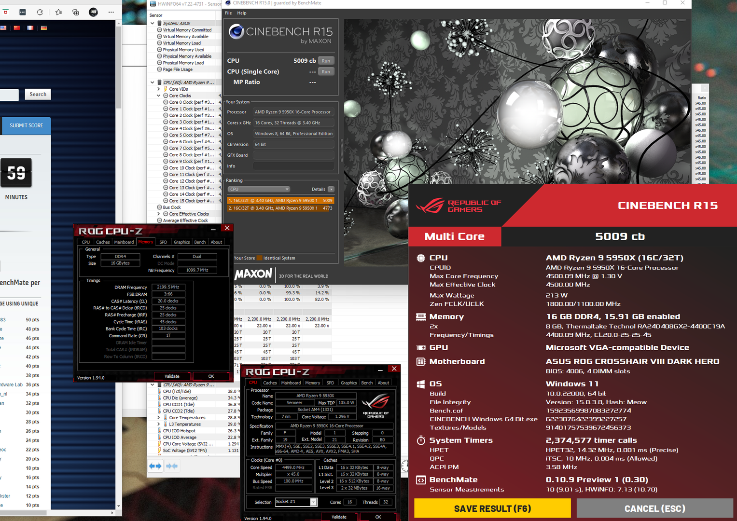Open Graphics tab in lower CPU-Z window
This screenshot has width=737, height=521.
coord(348,383)
